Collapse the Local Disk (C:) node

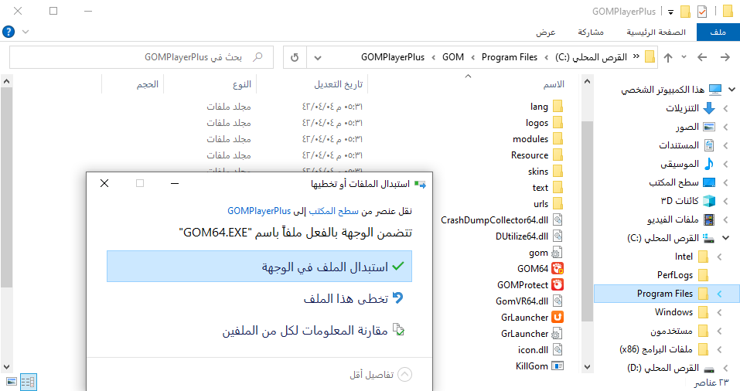[x=725, y=238]
